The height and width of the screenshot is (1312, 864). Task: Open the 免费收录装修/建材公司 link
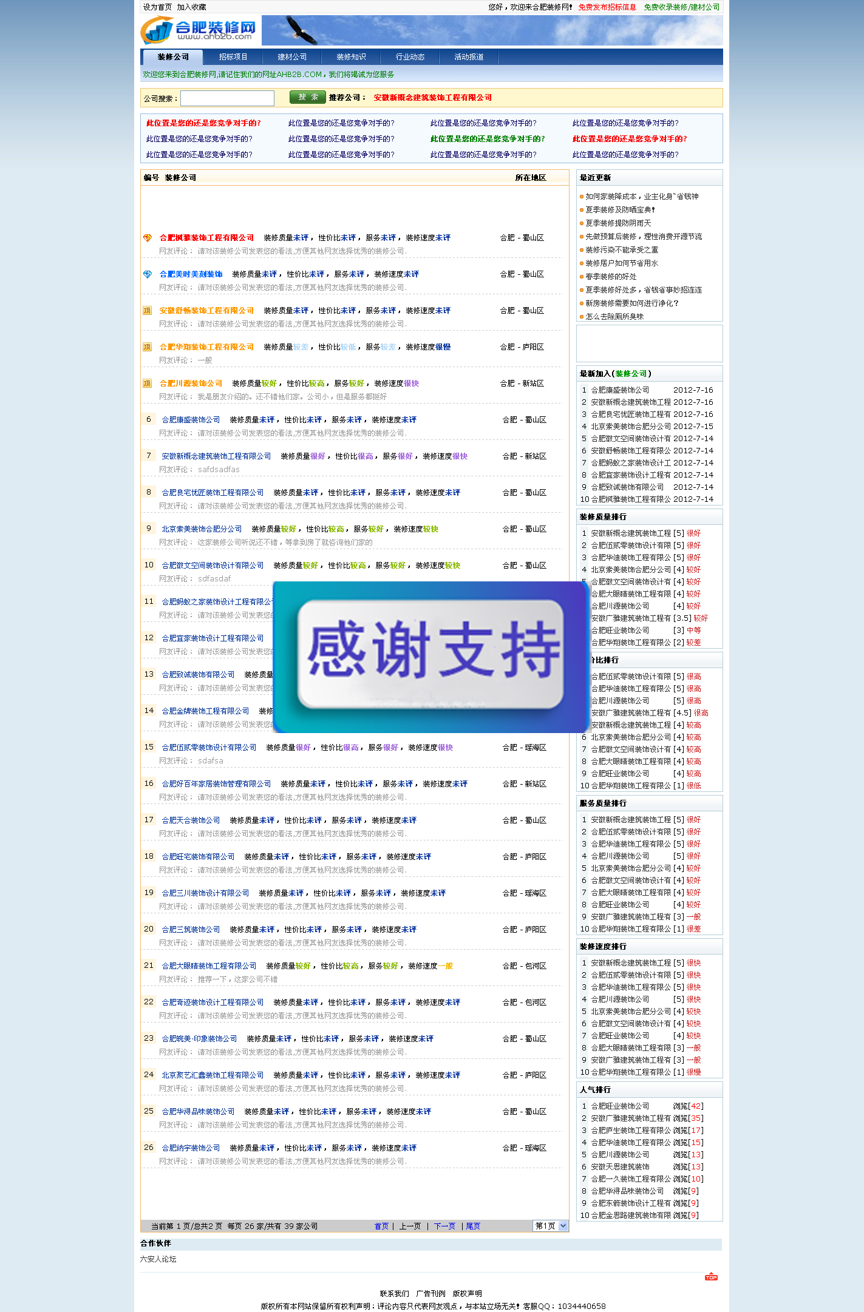[681, 7]
